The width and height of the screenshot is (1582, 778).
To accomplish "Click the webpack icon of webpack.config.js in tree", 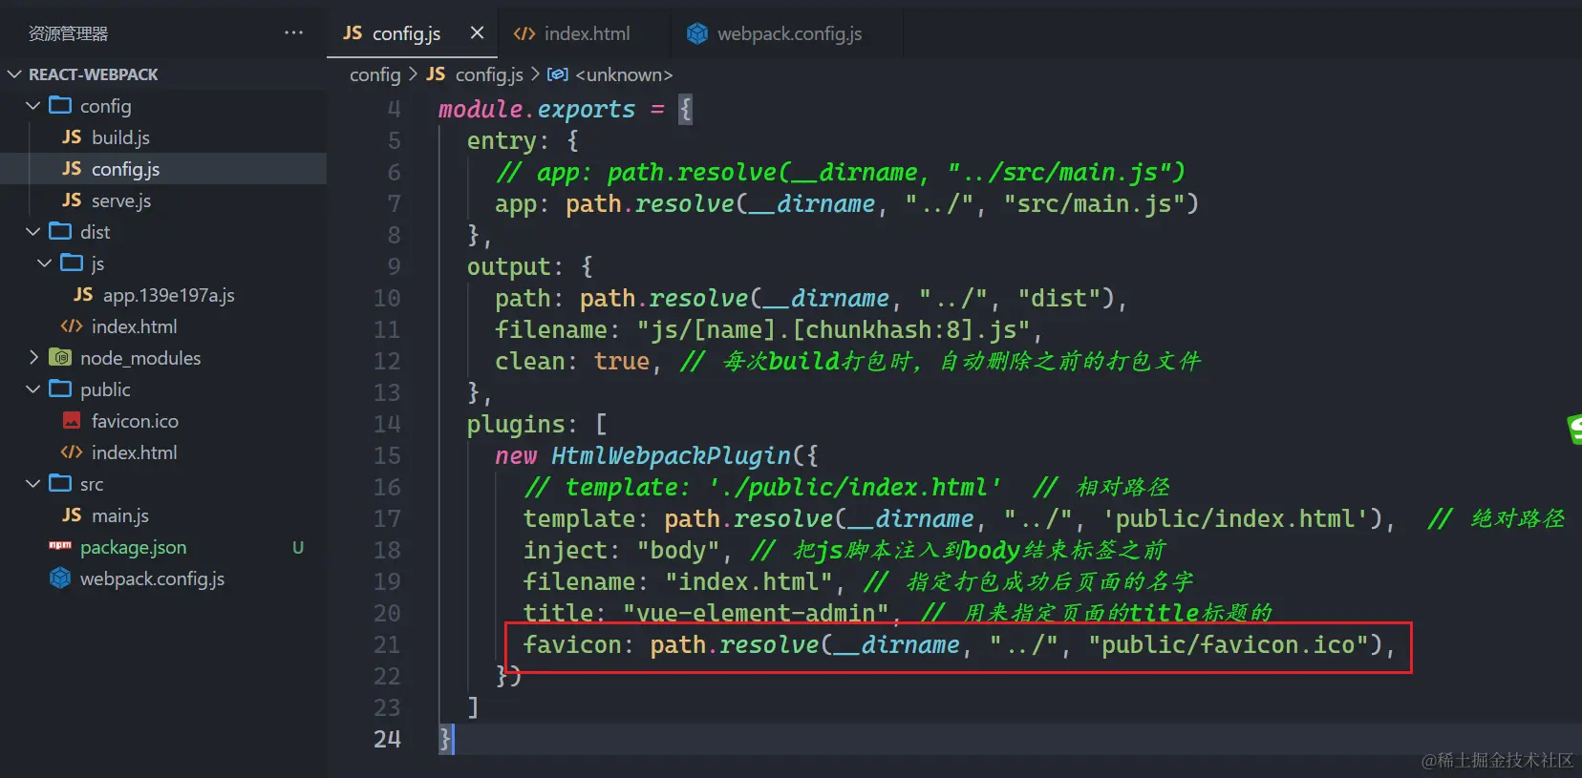I will point(60,578).
